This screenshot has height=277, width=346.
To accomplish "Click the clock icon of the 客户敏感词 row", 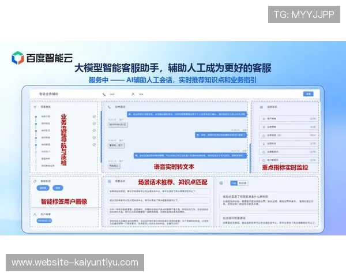I will pyautogui.click(x=264, y=160).
